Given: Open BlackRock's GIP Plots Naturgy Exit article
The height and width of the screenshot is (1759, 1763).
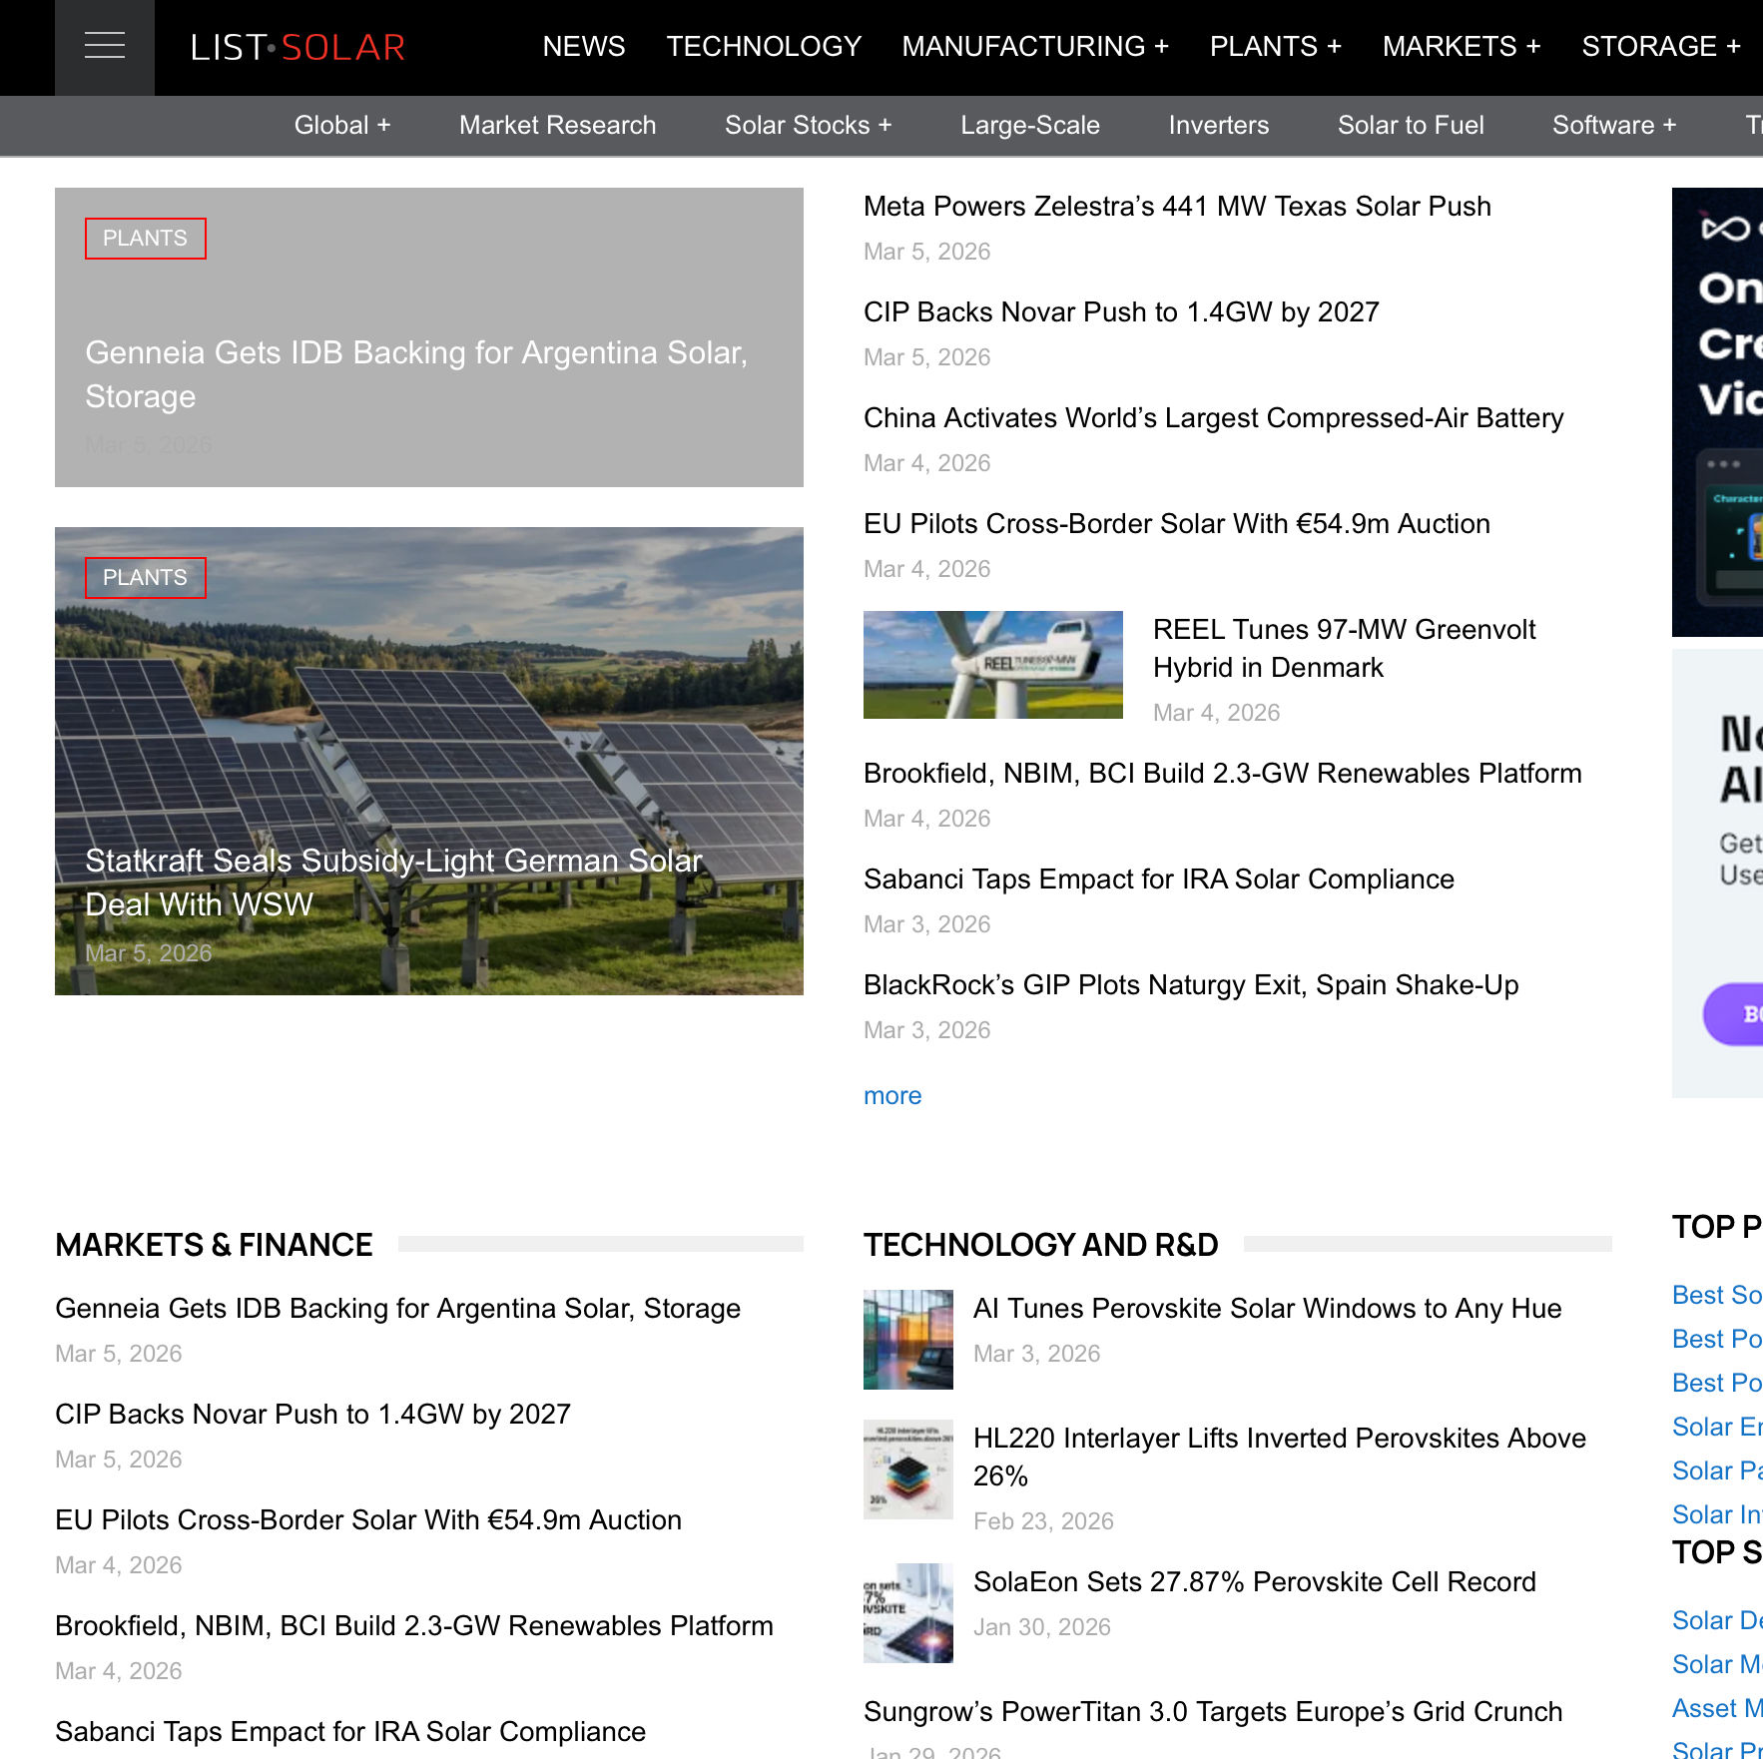Looking at the screenshot, I should click(x=1191, y=985).
